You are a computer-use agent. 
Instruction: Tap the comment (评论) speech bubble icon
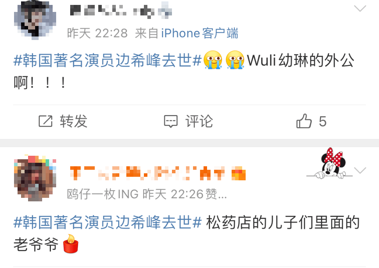tap(171, 121)
